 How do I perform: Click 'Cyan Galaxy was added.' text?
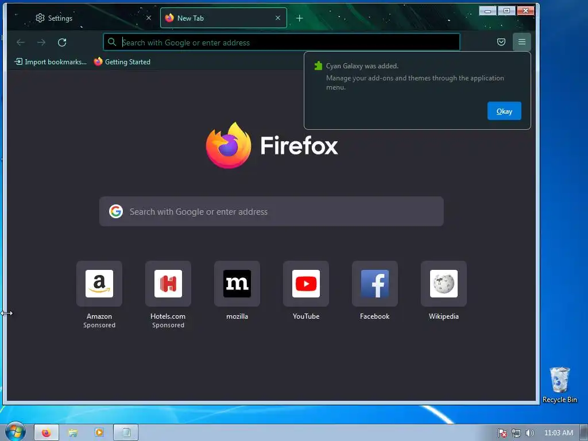pos(362,66)
